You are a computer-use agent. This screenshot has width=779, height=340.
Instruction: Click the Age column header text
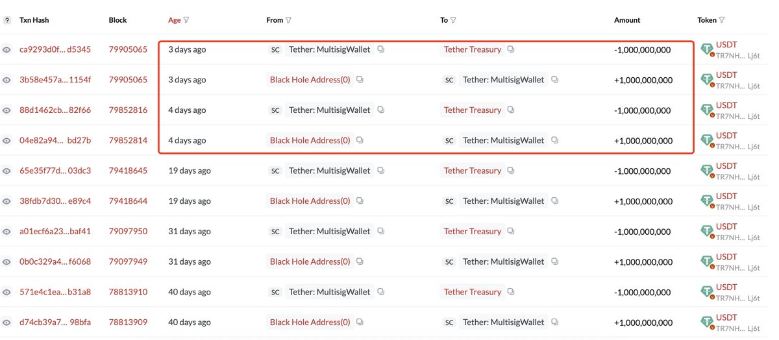click(175, 20)
